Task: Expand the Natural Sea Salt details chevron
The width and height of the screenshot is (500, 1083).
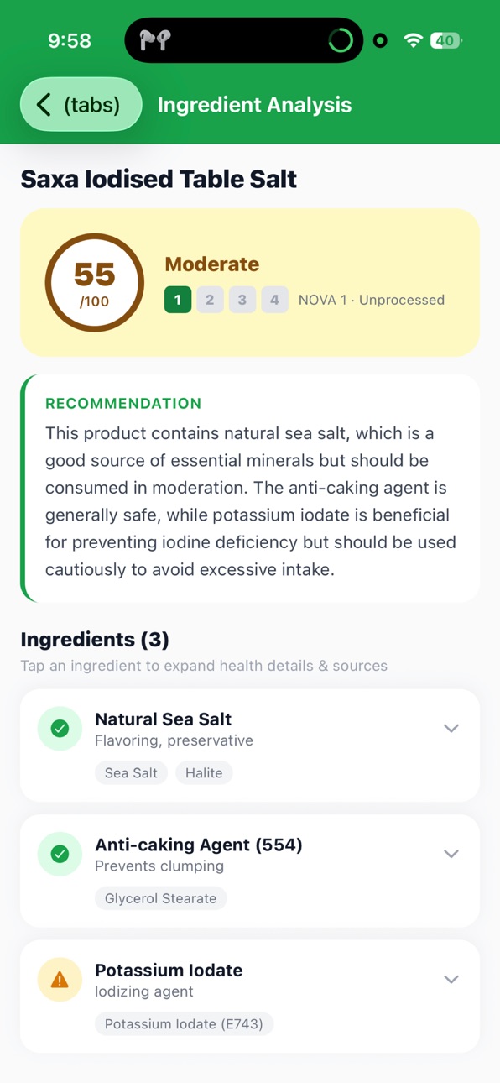Action: click(451, 729)
